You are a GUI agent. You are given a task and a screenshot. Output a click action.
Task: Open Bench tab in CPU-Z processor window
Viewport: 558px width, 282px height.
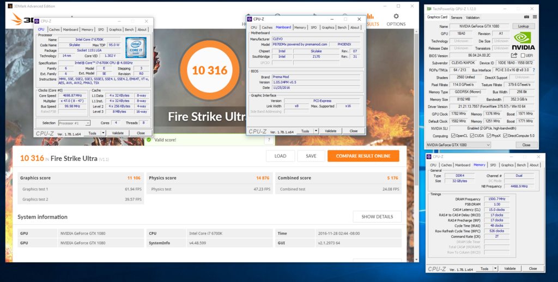tap(129, 29)
